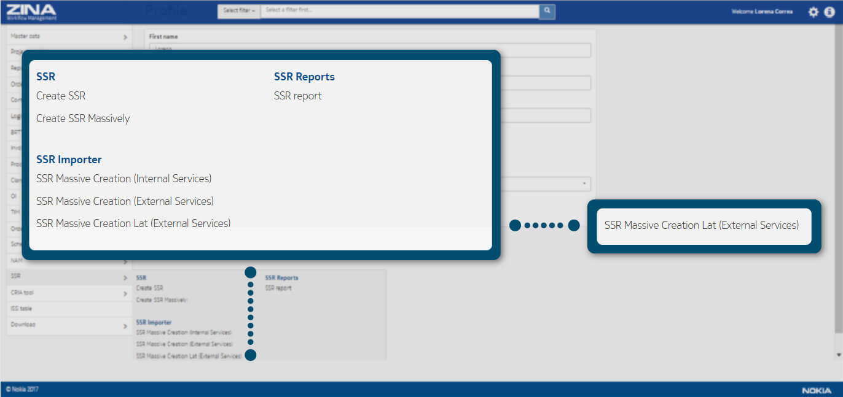Click the info circle icon

[829, 12]
